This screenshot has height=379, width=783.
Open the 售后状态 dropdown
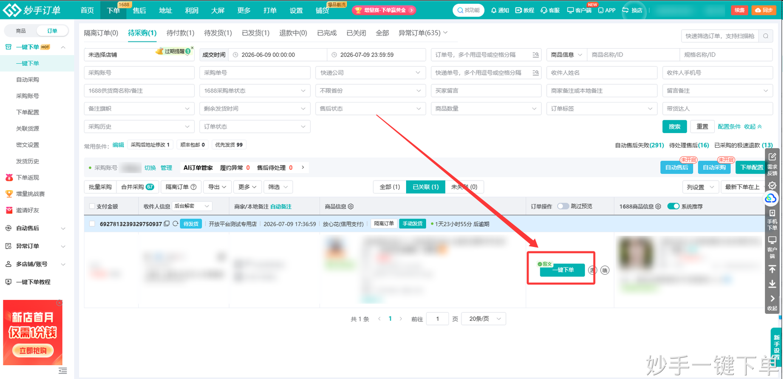point(370,109)
